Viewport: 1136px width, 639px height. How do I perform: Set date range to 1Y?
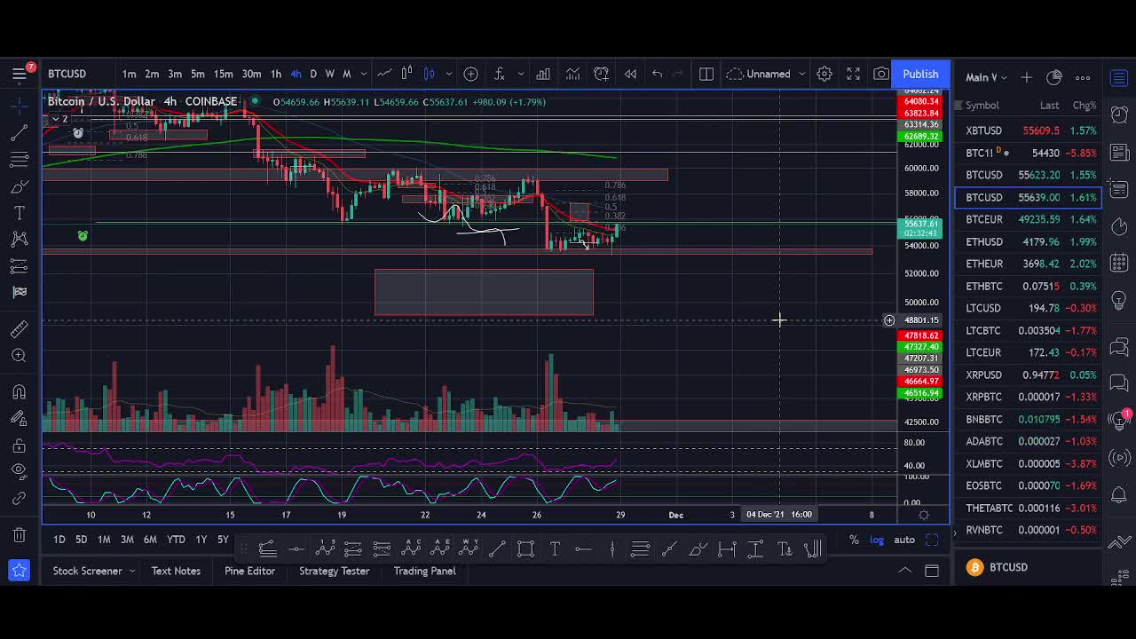pyautogui.click(x=201, y=540)
